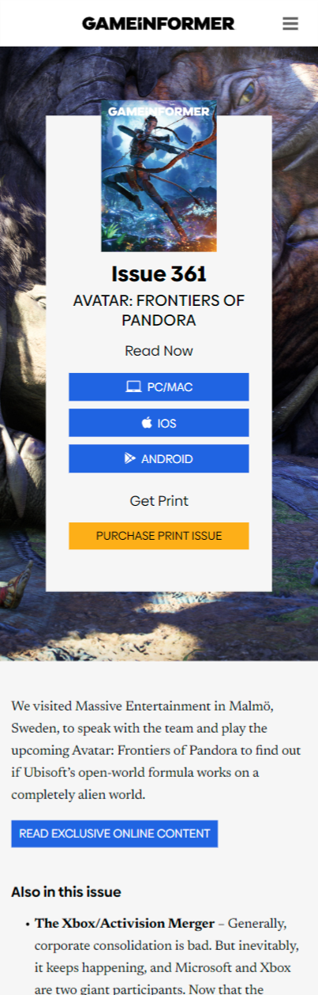Click the Read Now label
Screen dimensions: 318x995
click(159, 351)
